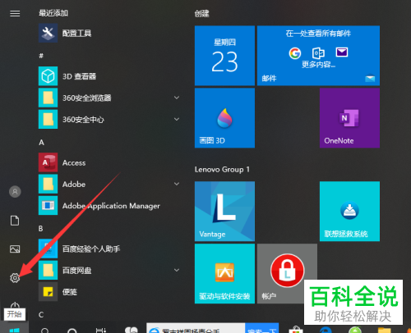
Task: Open the 画图 3D tile
Action: [x=224, y=118]
